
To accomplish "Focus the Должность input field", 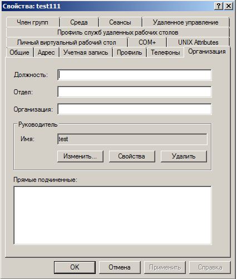I will tap(135, 75).
